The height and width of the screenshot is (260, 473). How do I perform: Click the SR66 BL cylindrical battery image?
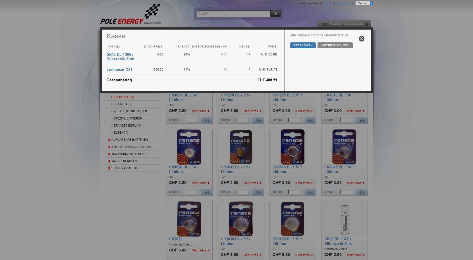click(x=345, y=219)
